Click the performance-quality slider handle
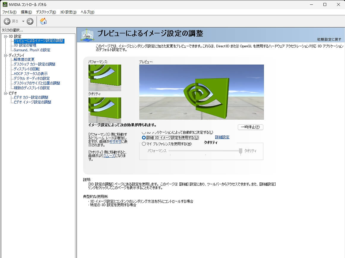Viewport: 345px width, 258px height. [x=240, y=151]
